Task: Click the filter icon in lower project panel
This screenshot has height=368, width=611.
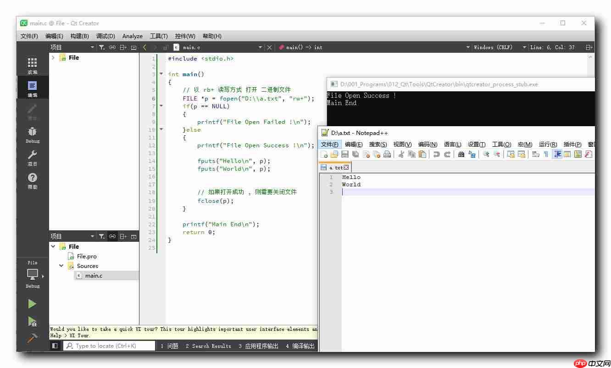Action: tap(102, 236)
